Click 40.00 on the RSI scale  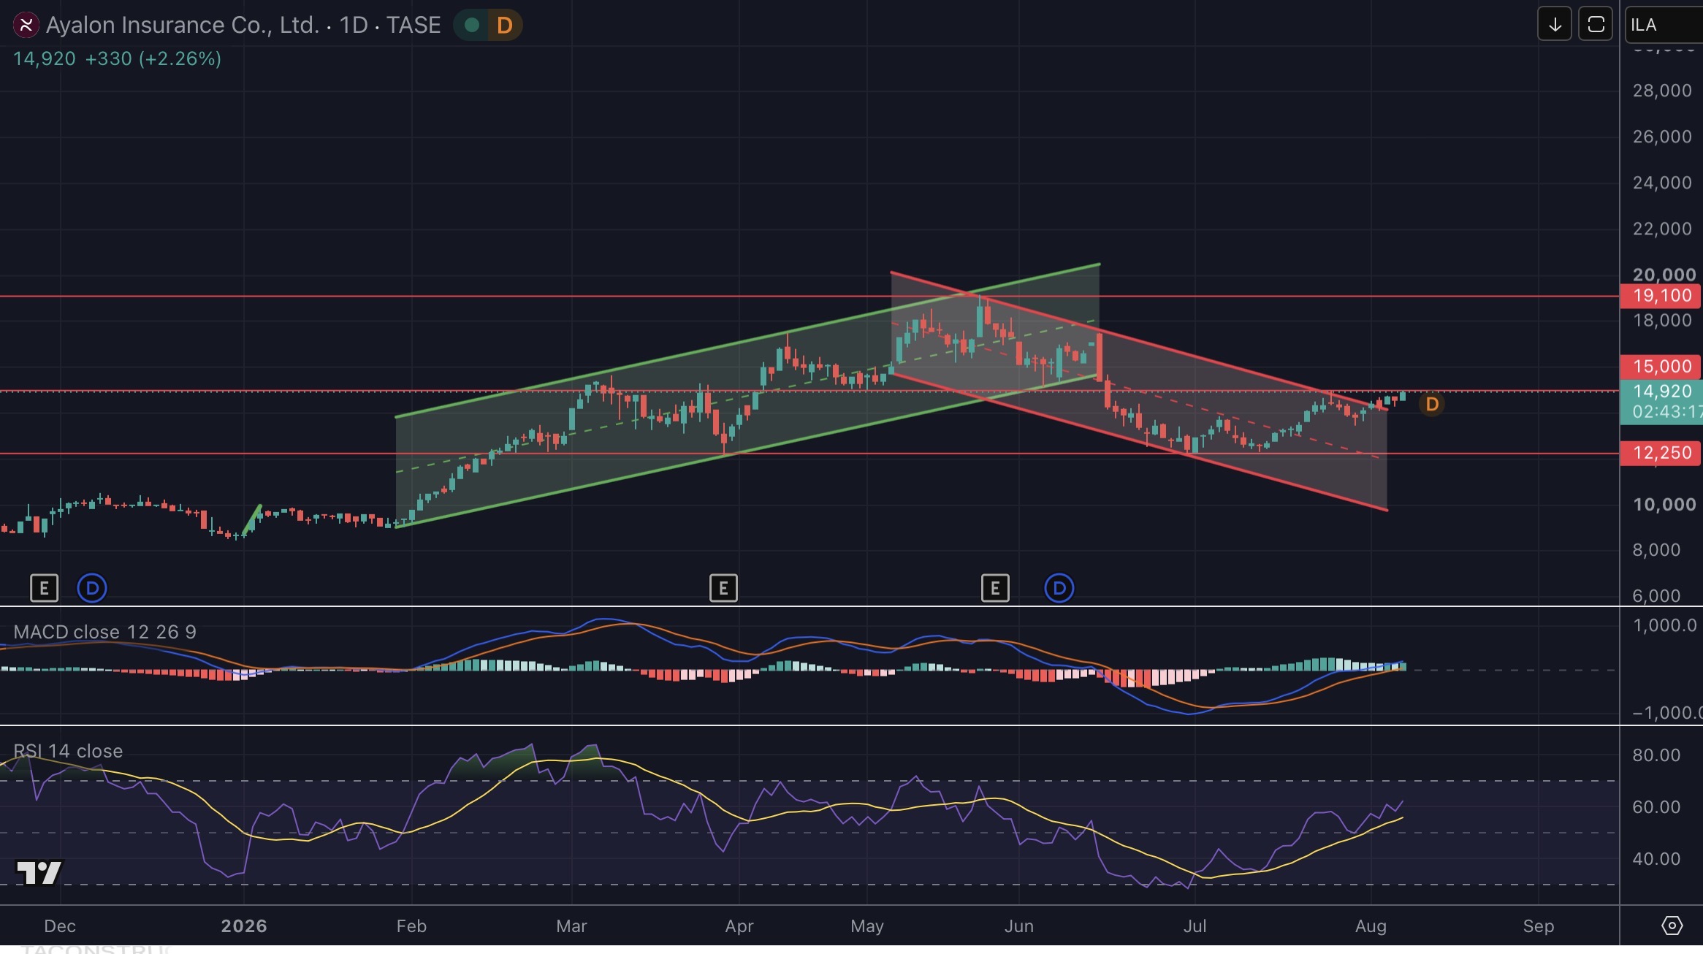click(x=1656, y=859)
